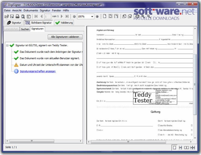Toggle the Sichtbare Signatur button
Viewport: 201px width, 155px height.
(38, 23)
